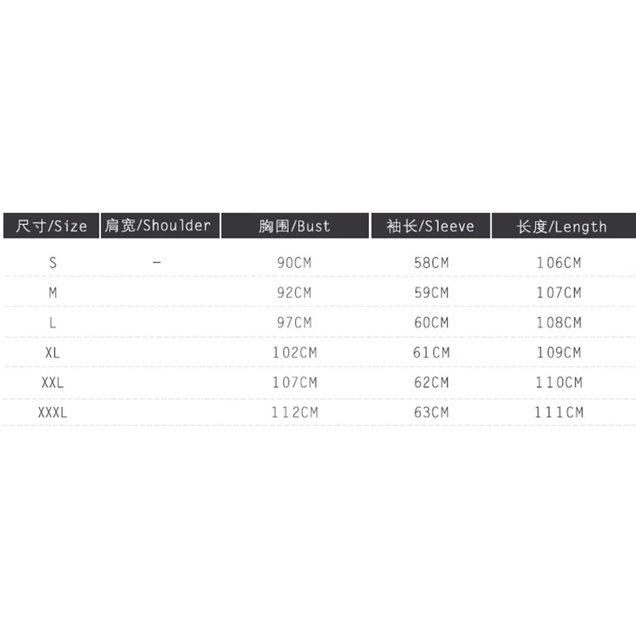636x636 pixels.
Task: Select the XXXL size row label
Action: click(53, 413)
